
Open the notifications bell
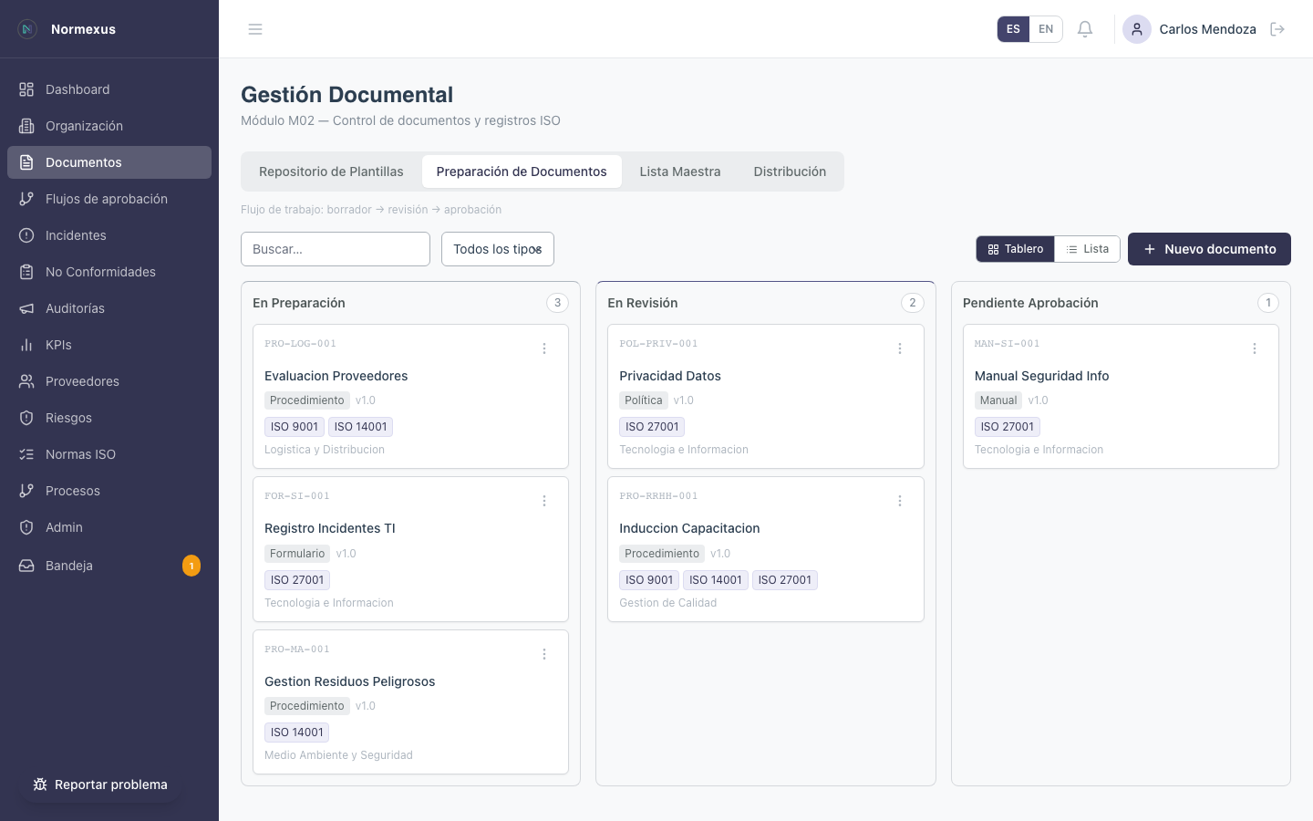[x=1085, y=29]
